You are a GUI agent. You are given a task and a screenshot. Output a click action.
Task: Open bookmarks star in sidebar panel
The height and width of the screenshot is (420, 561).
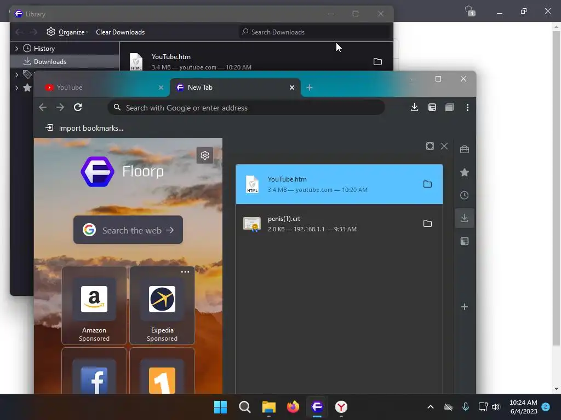465,172
